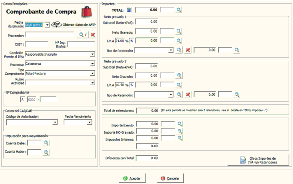The image size is (293, 184).
Task: Click the Cuenta Haber lookup magnifier
Action: click(46, 152)
